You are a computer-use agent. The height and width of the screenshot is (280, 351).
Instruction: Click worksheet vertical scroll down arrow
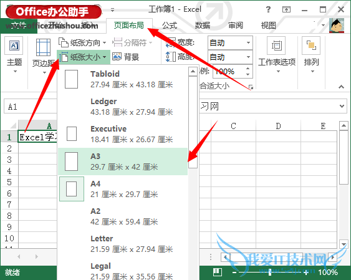click(344, 244)
